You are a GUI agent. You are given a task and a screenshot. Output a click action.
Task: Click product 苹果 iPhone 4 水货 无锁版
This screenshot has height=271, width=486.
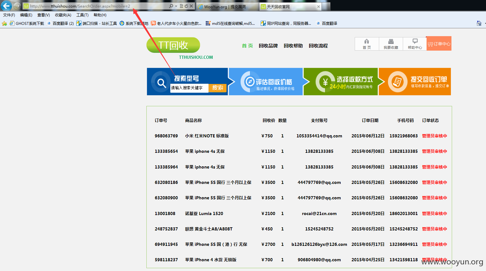(x=210, y=260)
